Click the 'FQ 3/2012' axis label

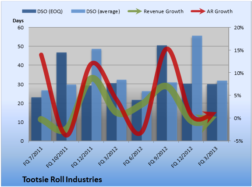coord(108,156)
